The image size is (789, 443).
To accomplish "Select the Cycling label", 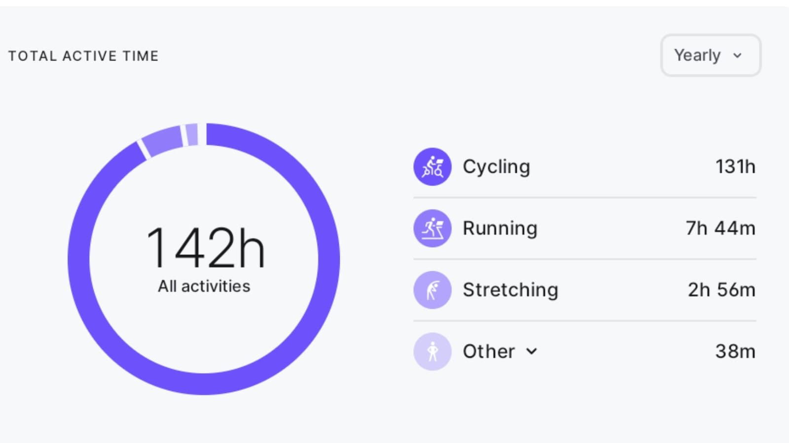I will pyautogui.click(x=496, y=167).
